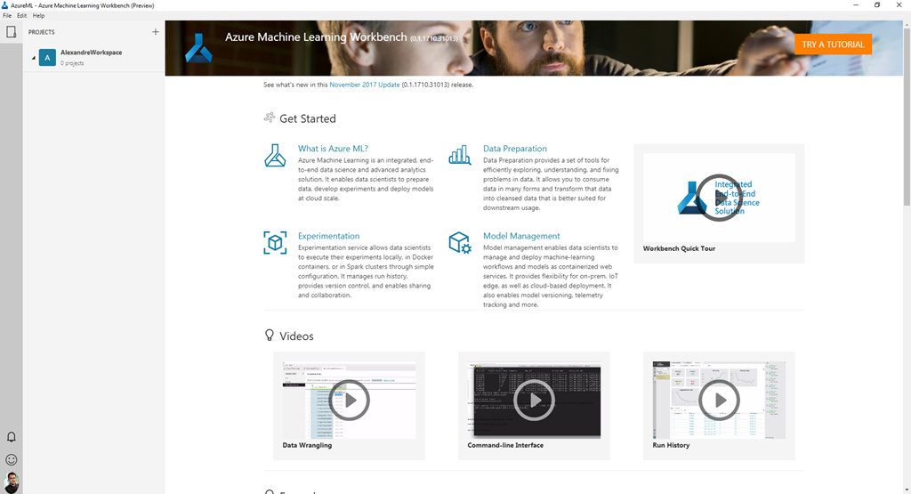Screen dimensions: 911x494
Task: Click the Data Wrangling caption text
Action: pos(307,445)
